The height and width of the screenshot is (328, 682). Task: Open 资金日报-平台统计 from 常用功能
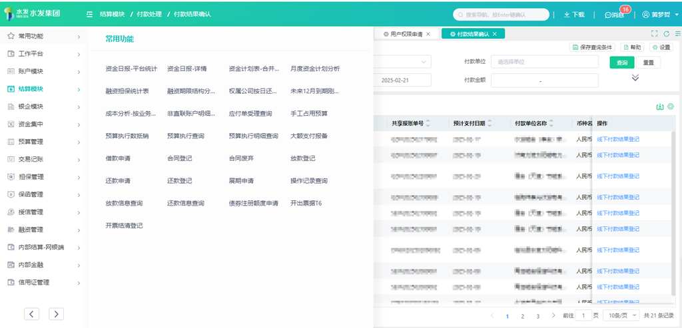click(131, 69)
